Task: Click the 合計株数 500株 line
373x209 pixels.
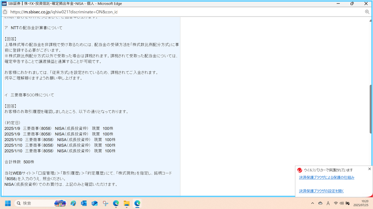Action: (19, 162)
